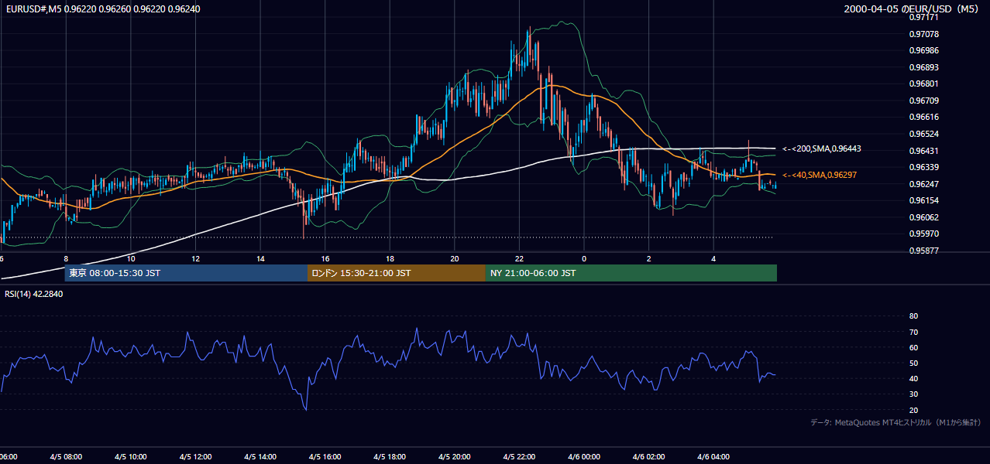
Task: Click hour tick label 10 under price chart
Action: point(131,259)
